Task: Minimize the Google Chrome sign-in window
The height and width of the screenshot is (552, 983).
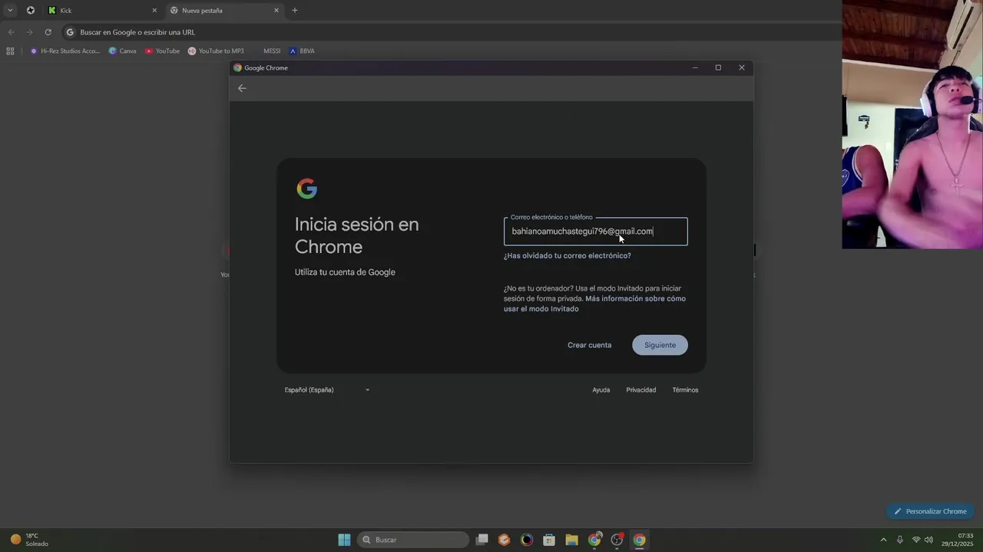Action: [695, 67]
